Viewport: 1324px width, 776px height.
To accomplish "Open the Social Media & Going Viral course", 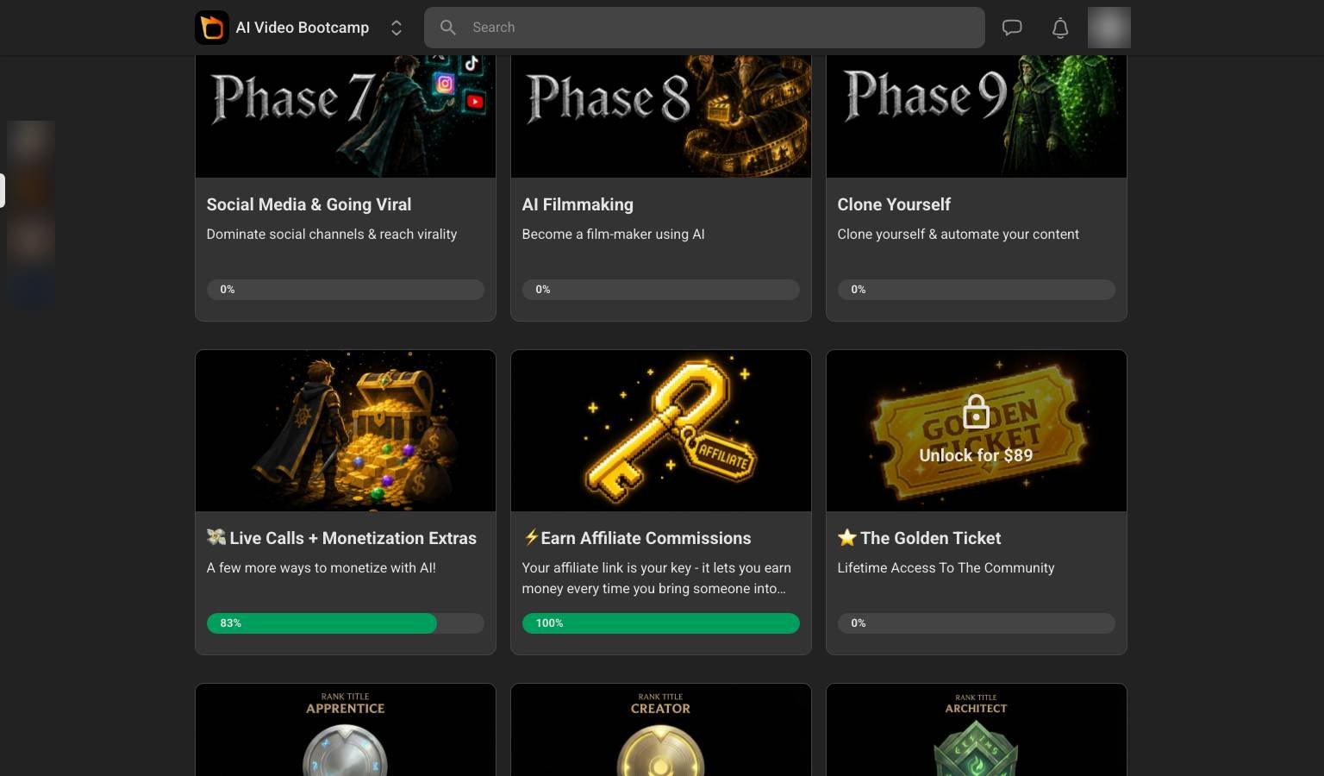I will pyautogui.click(x=309, y=204).
